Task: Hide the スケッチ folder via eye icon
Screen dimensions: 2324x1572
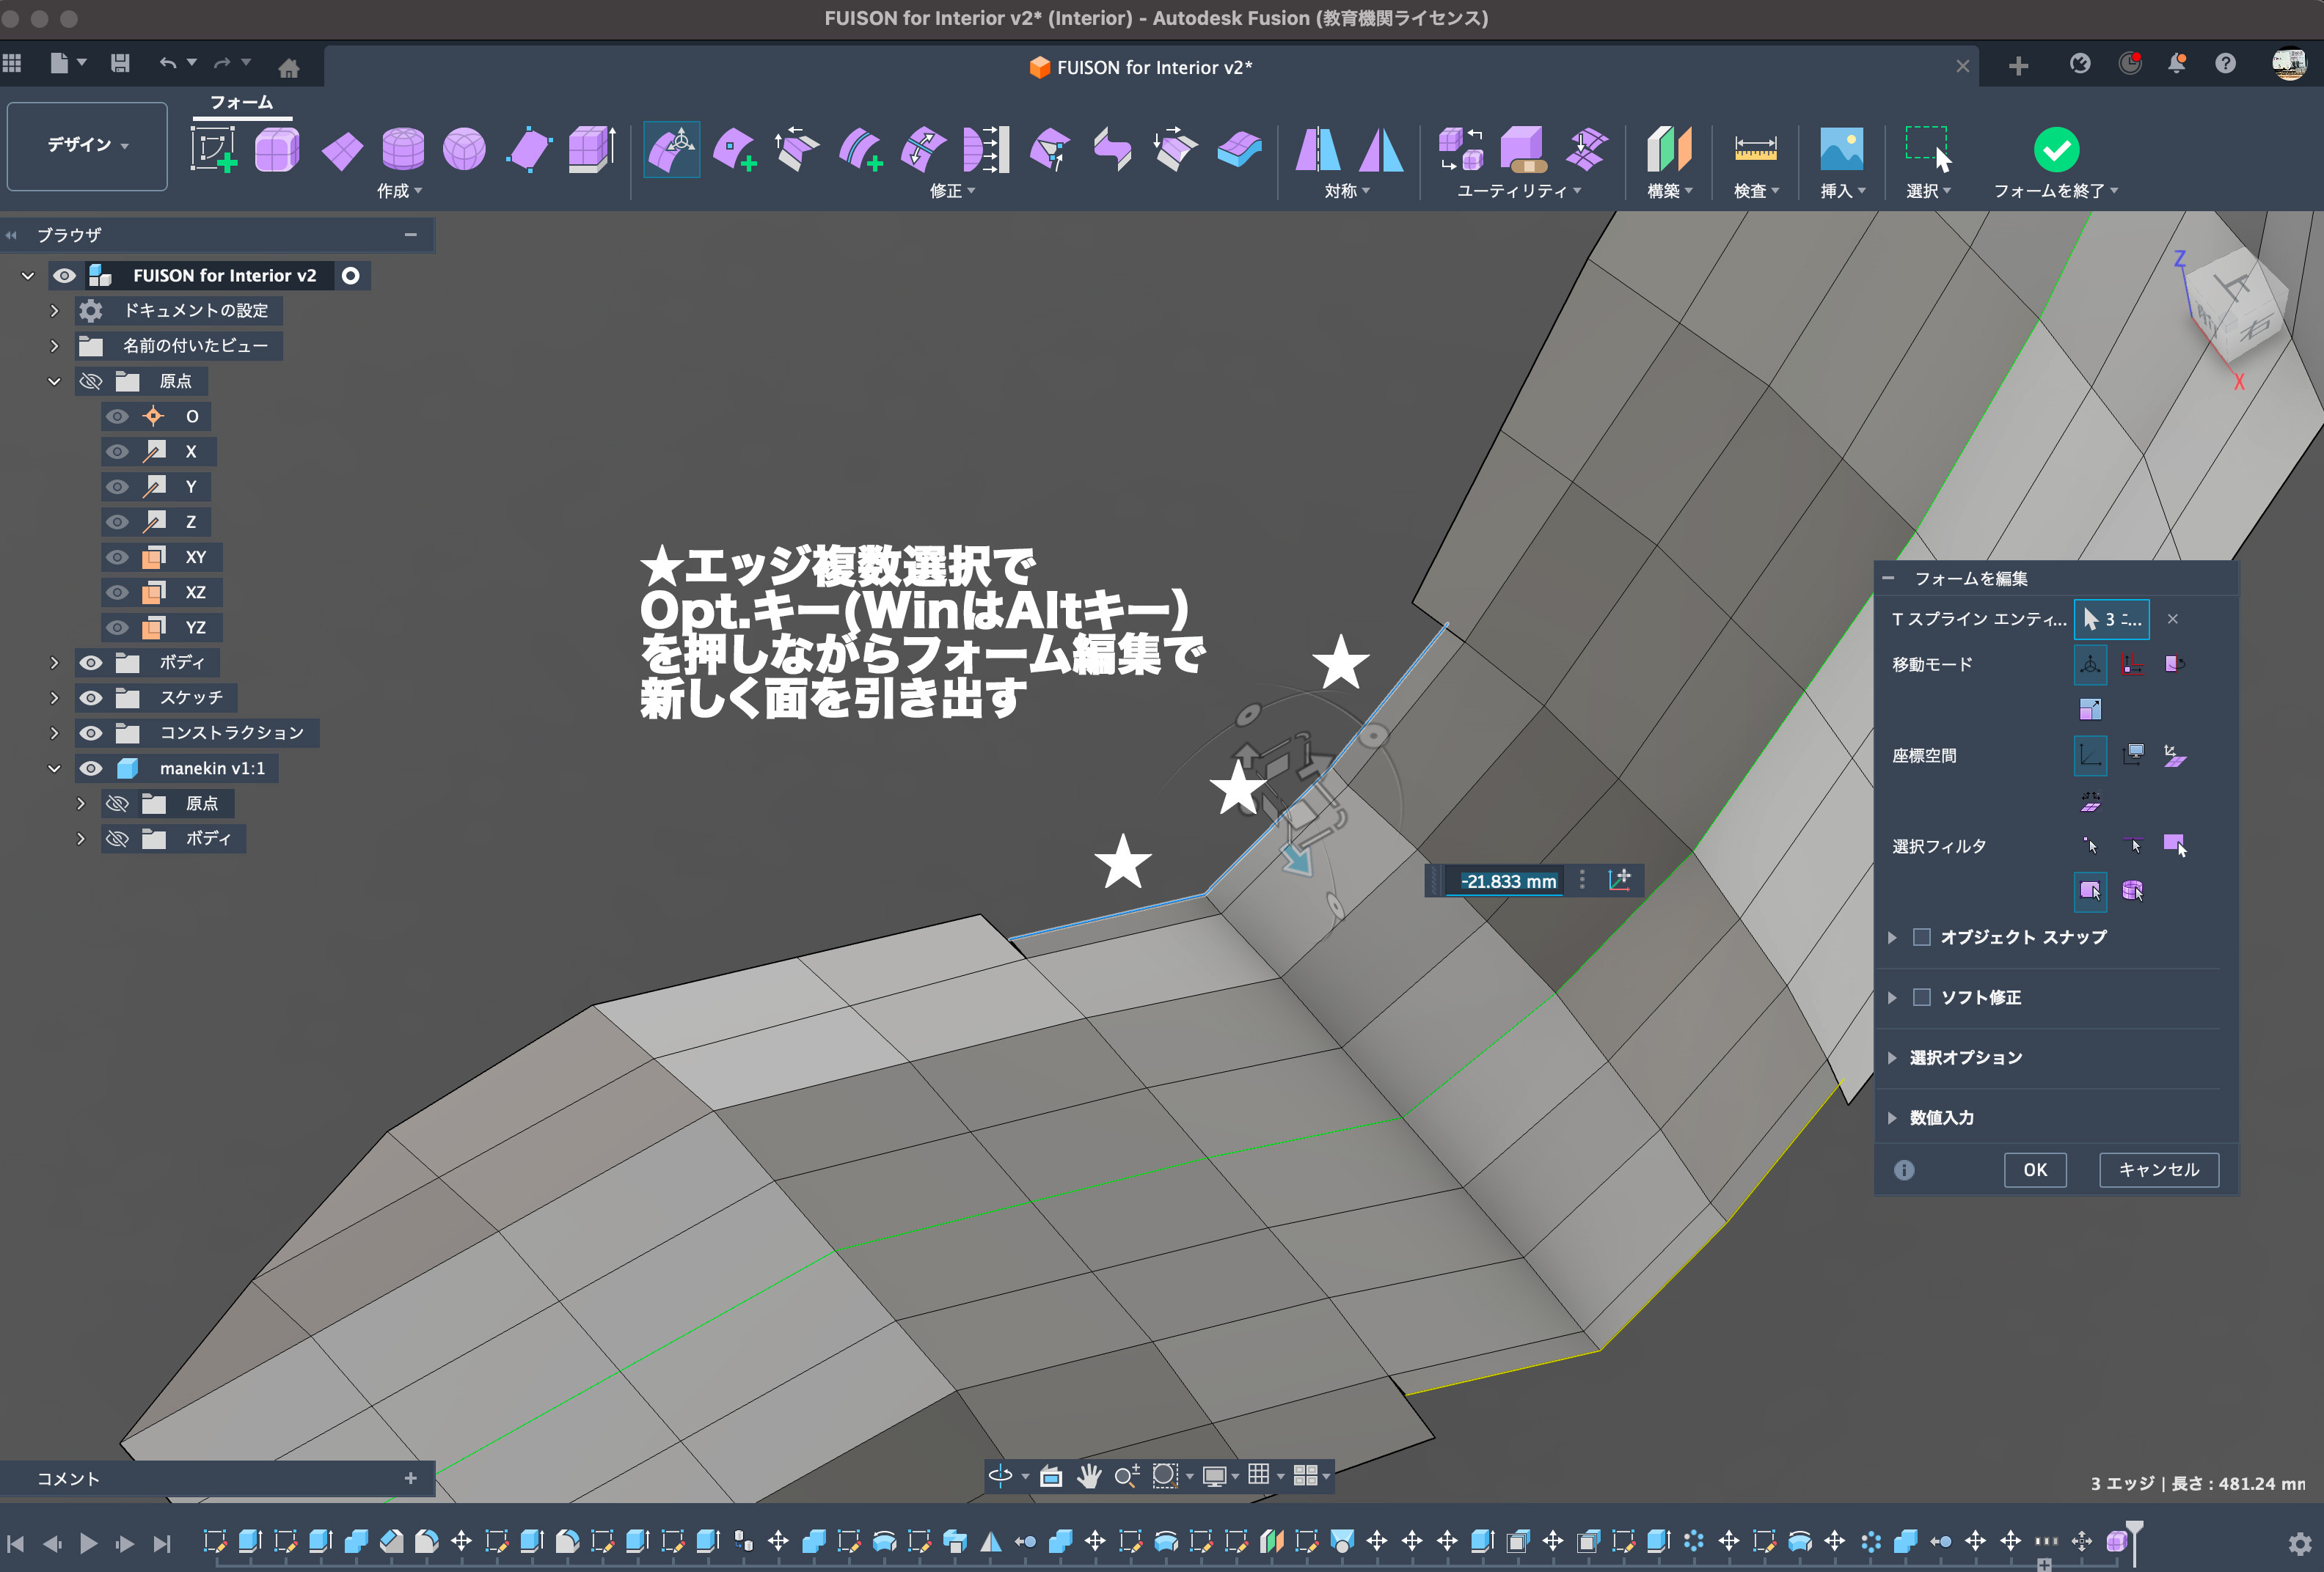Action: 91,697
